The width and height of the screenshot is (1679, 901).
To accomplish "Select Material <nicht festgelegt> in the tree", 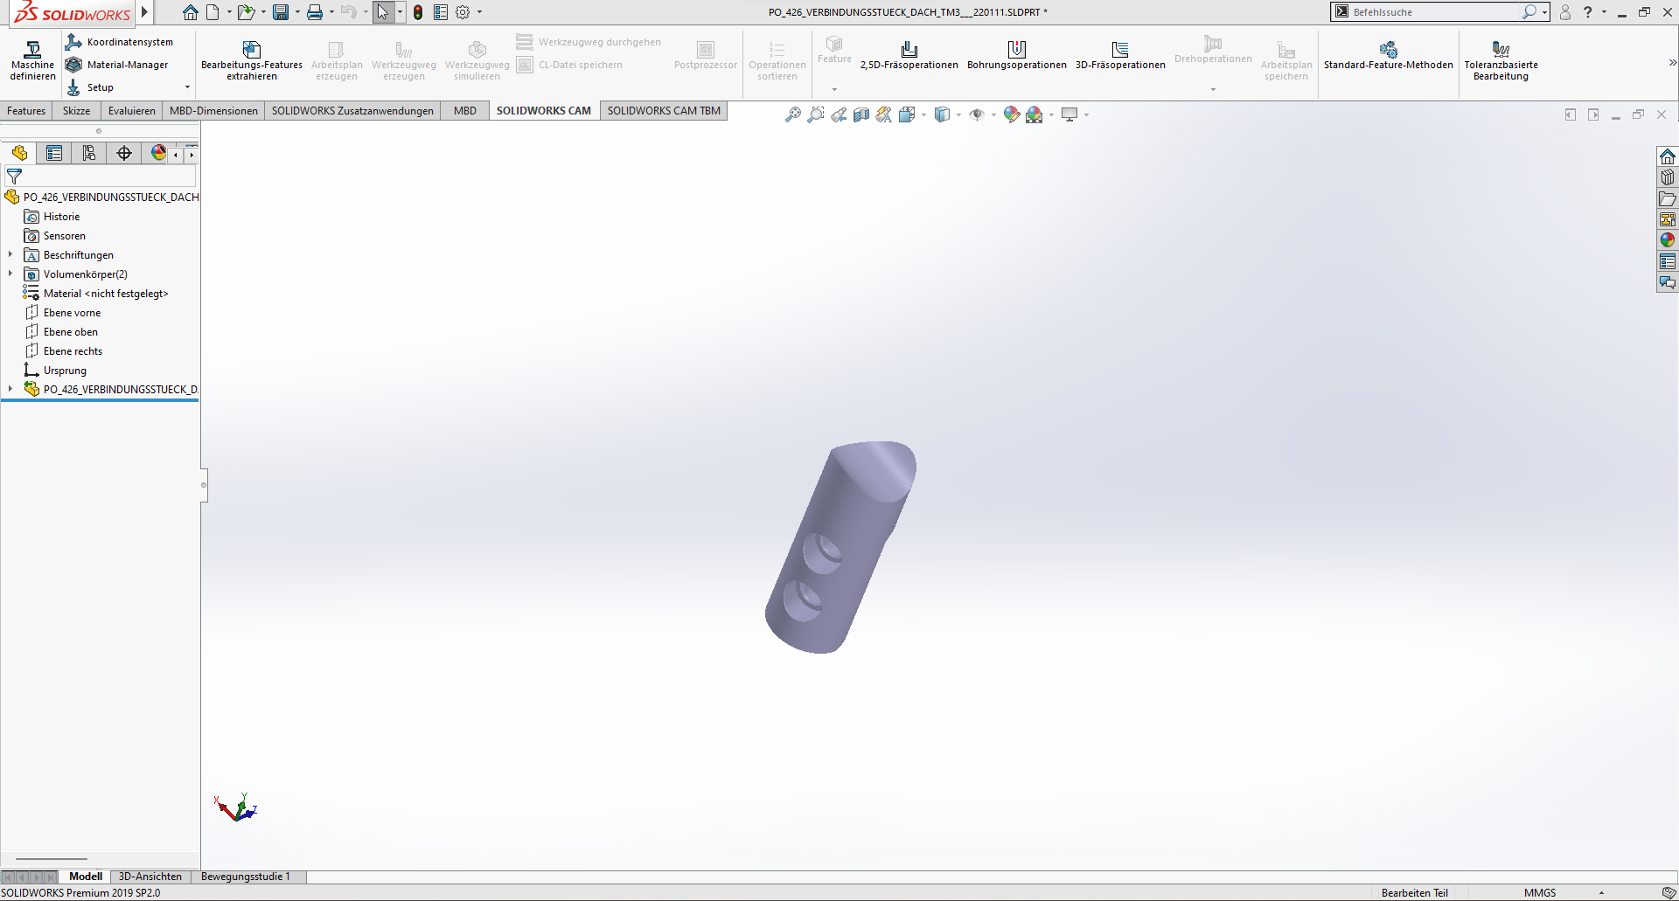I will 106,294.
